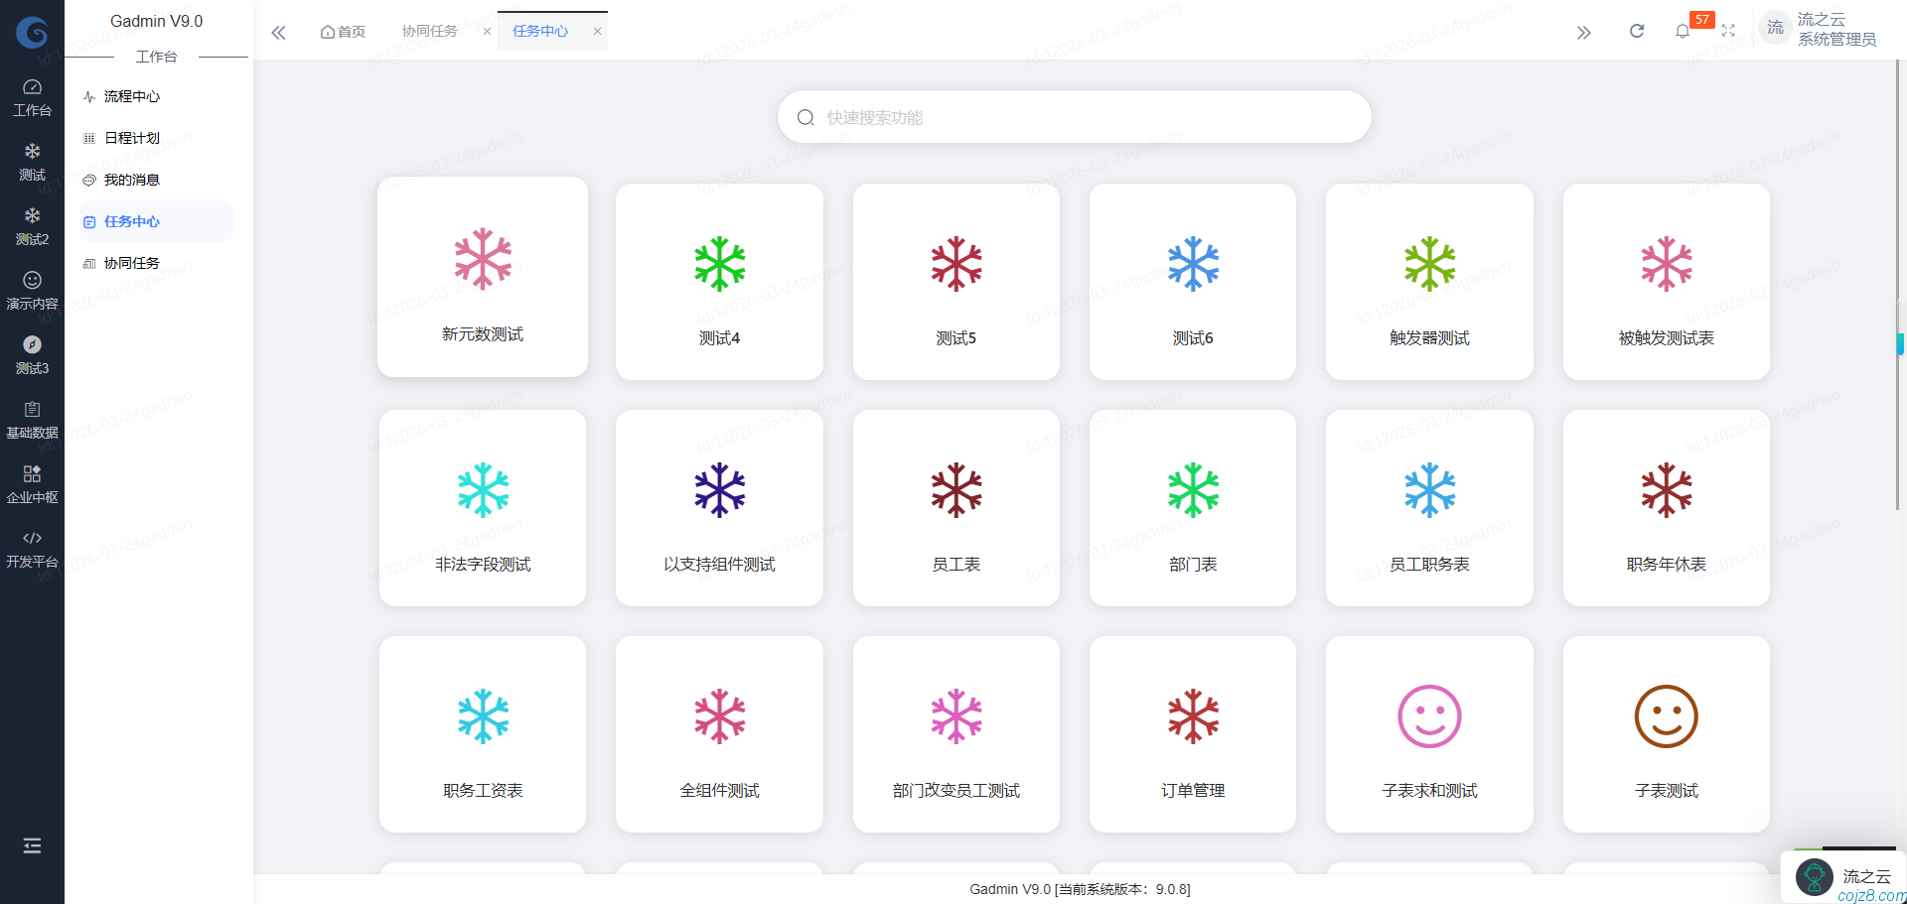
Task: Open 日程计划 in the side menu
Action: click(x=132, y=138)
